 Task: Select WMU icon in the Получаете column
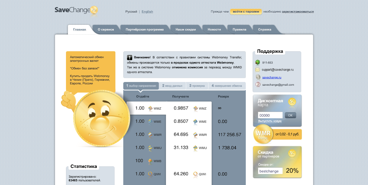(x=195, y=148)
